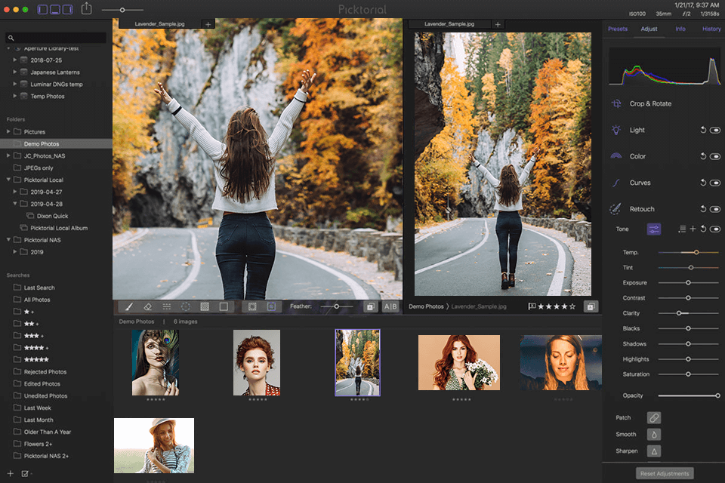Select the eraser tool in mask toolbar

[148, 307]
